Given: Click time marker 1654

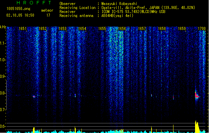Looking at the screenshot, I should pos(82,29).
